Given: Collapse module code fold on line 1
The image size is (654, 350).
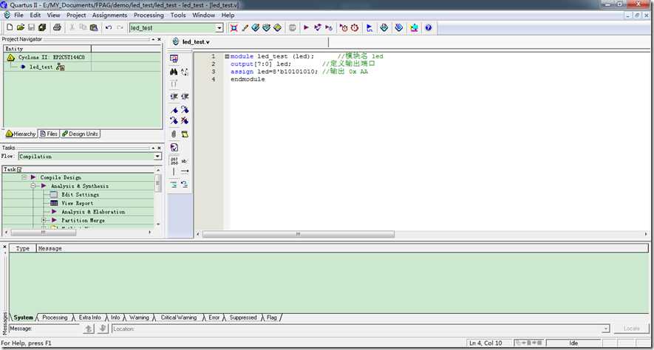Looking at the screenshot, I should pyautogui.click(x=226, y=56).
